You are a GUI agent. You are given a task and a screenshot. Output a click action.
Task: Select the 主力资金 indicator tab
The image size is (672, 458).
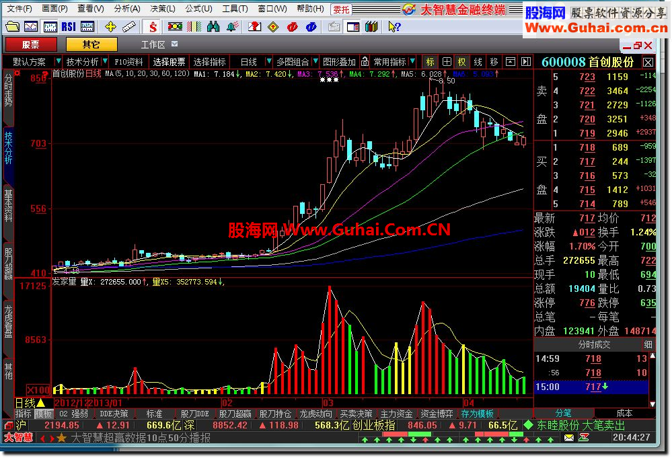(396, 414)
